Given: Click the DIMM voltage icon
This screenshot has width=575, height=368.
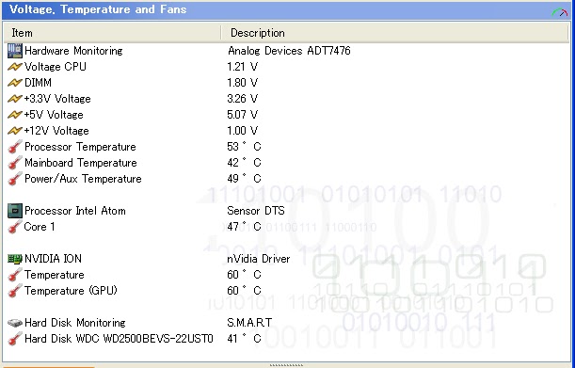Looking at the screenshot, I should click(x=15, y=83).
